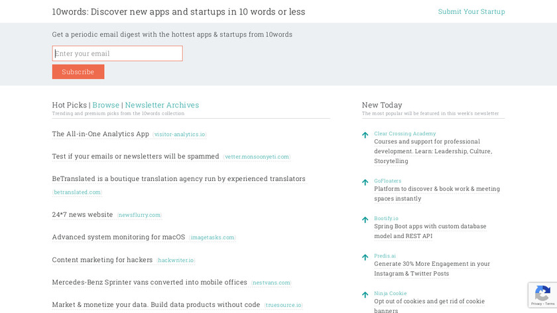The image size is (557, 313).
Task: Click the Subscribe button
Action: coord(78,72)
